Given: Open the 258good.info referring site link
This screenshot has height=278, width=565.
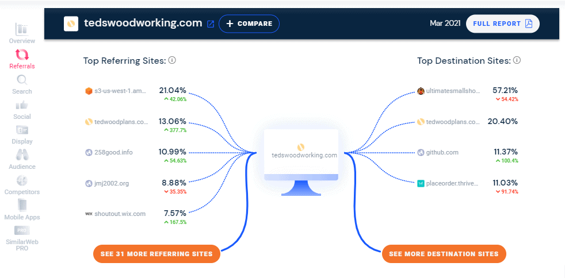Looking at the screenshot, I should coord(113,152).
